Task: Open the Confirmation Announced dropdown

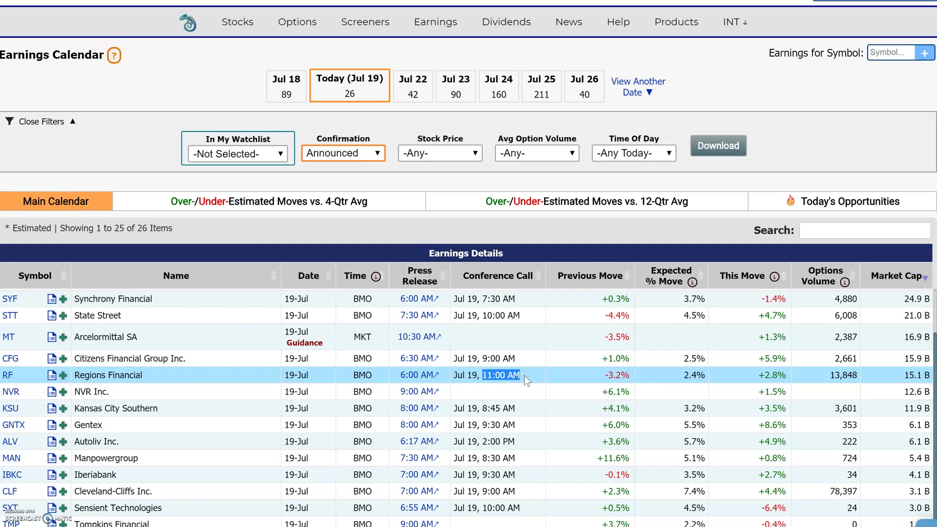Action: coord(343,153)
